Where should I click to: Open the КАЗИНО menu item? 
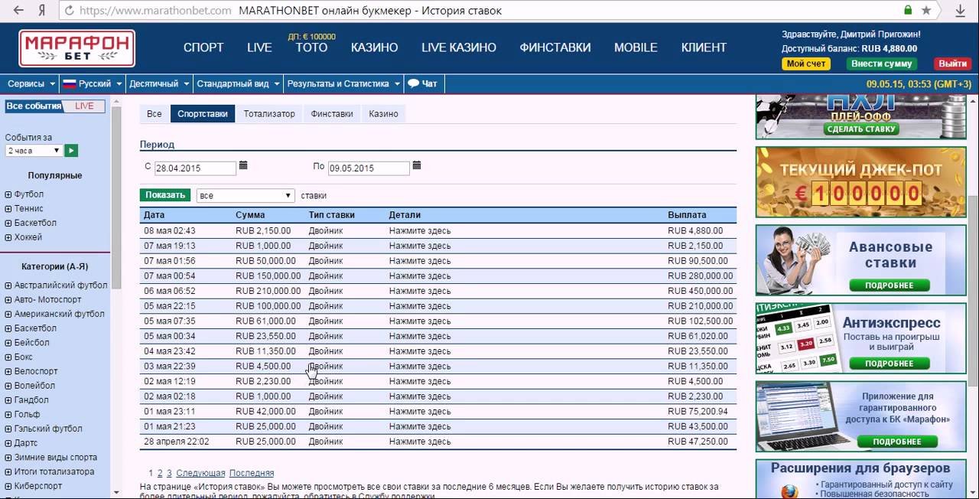point(374,47)
